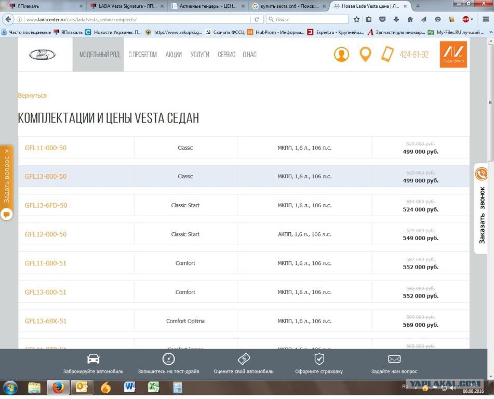The width and height of the screenshot is (494, 399).
Task: Open ЯПлакалъ bookmark in bookmarks bar
Action: pos(68,32)
